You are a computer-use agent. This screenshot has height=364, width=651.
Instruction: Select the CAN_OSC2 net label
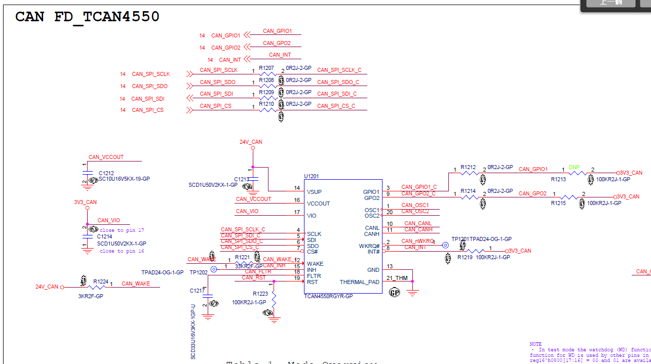415,211
